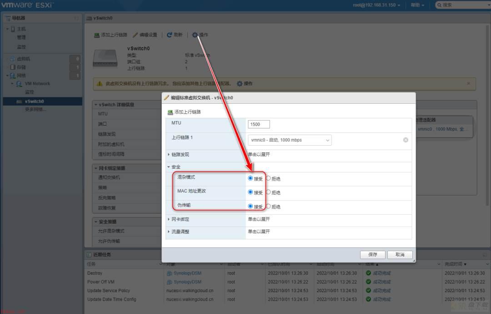Collapse the vSwitch 详细信息 panel
Image resolution: width=491 pixels, height=314 pixels.
pyautogui.click(x=96, y=105)
